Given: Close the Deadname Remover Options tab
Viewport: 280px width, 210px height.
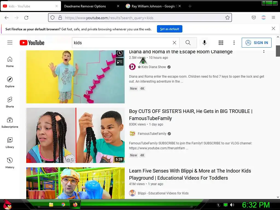Looking at the screenshot, I should point(118,6).
